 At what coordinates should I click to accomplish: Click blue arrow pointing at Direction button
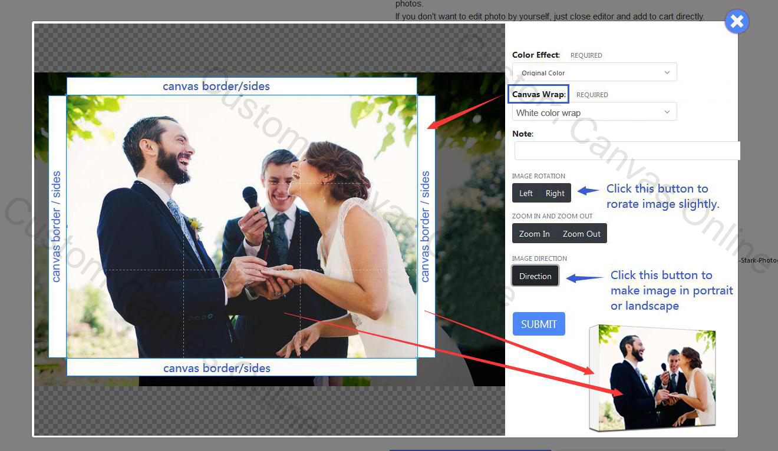coord(584,278)
